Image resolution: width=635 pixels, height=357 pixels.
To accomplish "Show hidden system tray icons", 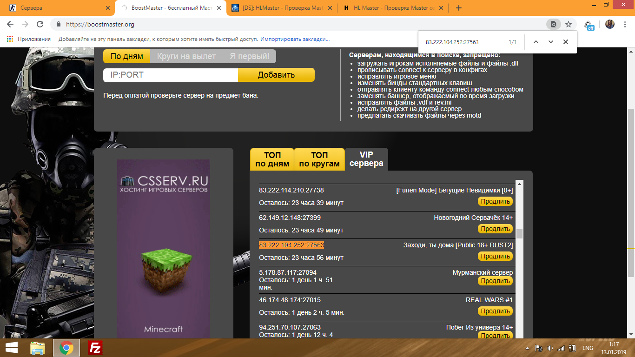I will click(528, 348).
